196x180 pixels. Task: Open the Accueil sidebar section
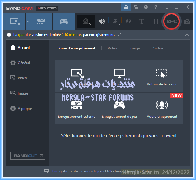click(28, 48)
